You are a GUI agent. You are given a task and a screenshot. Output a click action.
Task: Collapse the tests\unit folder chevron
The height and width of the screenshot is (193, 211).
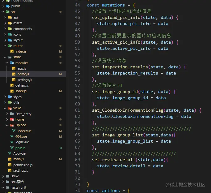tap(3, 187)
